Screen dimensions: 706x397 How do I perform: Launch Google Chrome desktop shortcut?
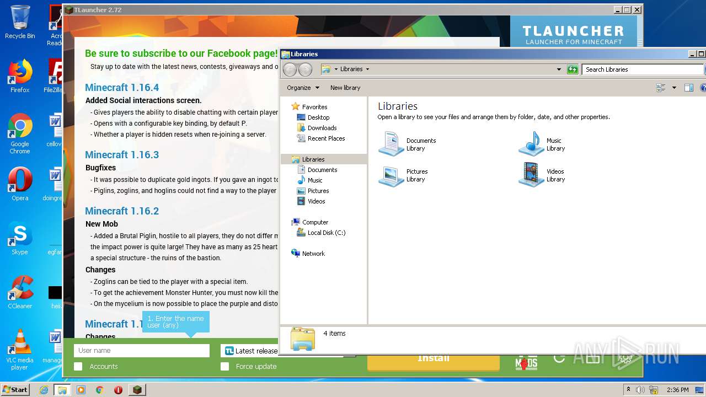point(20,134)
